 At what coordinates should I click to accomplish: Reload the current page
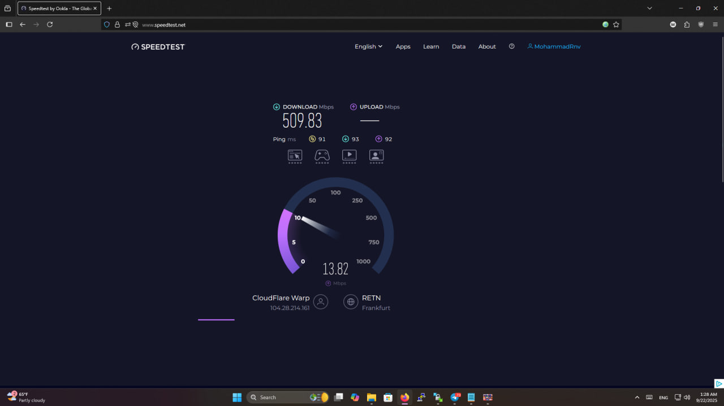(50, 25)
